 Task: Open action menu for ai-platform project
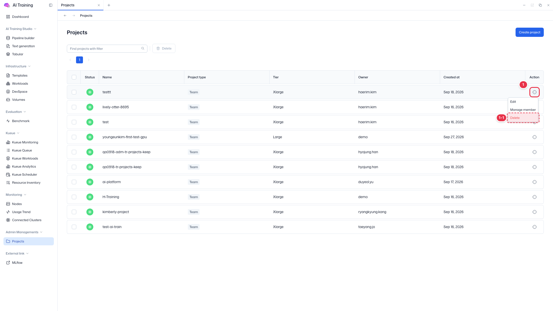[x=535, y=182]
